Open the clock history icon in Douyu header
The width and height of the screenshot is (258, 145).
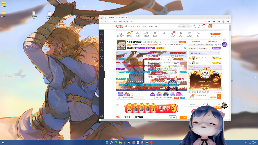point(194,26)
